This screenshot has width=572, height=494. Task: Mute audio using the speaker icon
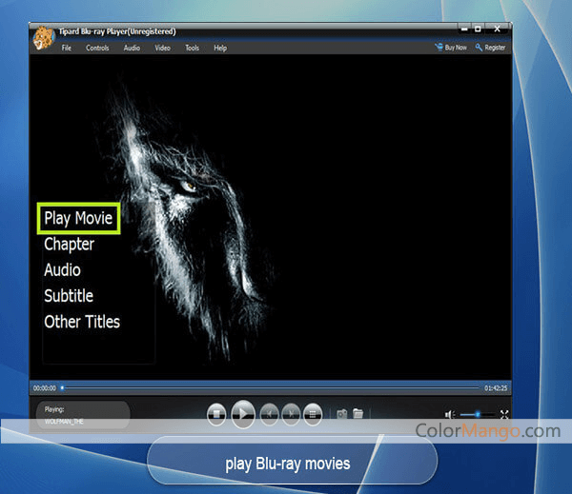(450, 414)
